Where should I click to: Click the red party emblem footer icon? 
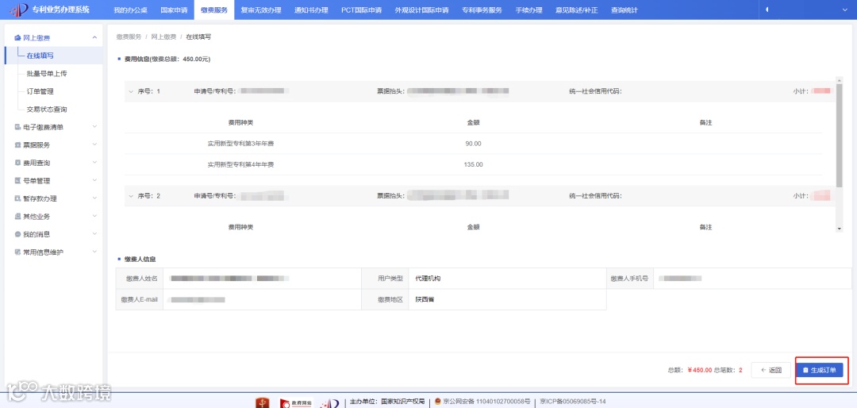(x=263, y=402)
